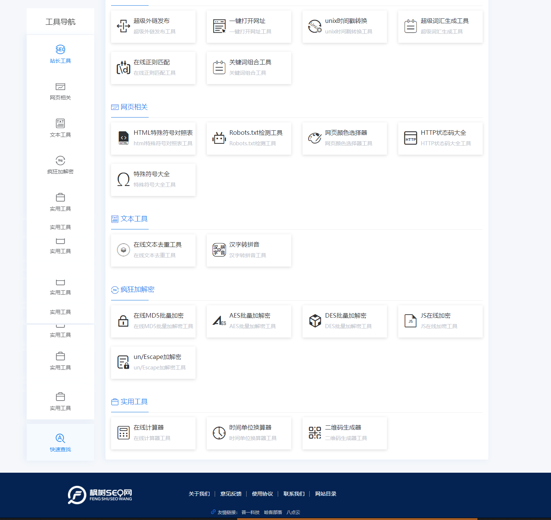Select the 二维码生成器 QR icon
Image resolution: width=551 pixels, height=520 pixels.
coord(315,433)
